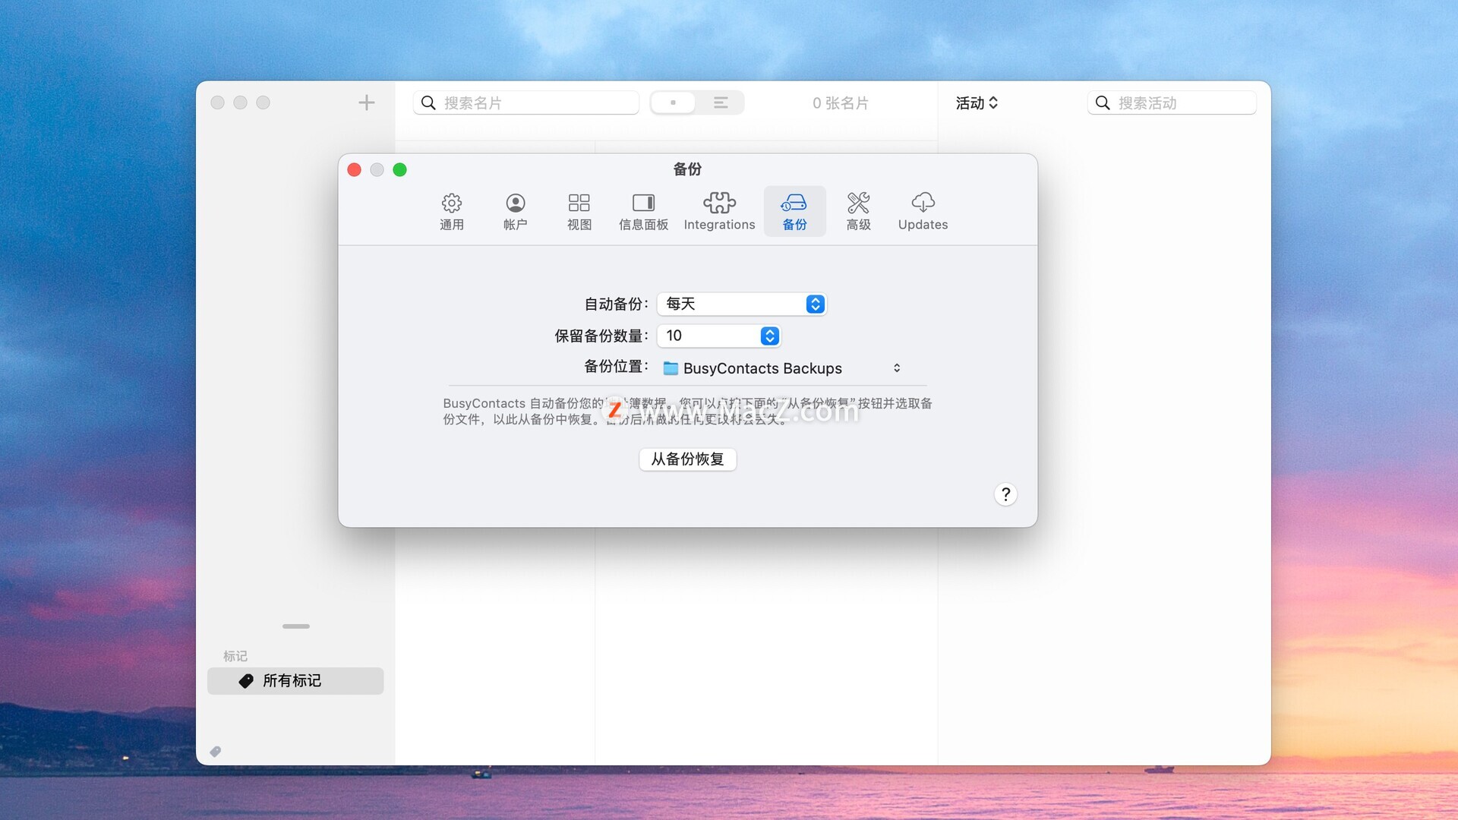Open the General (通用) gear preferences tab

(x=451, y=211)
